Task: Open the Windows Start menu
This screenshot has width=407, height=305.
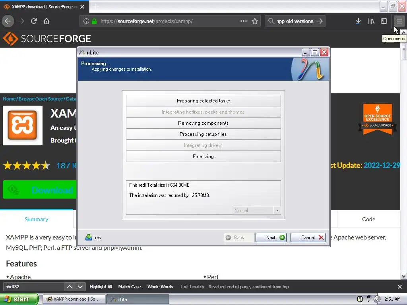Action: (x=19, y=299)
